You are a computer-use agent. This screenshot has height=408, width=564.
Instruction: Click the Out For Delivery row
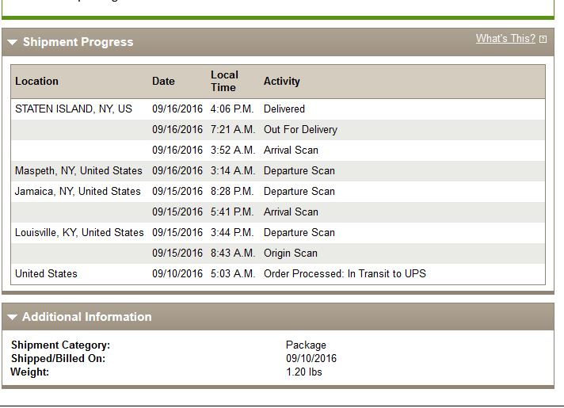click(278, 129)
